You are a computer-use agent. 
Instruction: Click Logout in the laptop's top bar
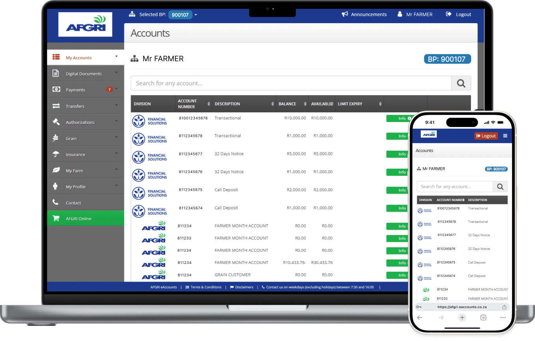(458, 14)
